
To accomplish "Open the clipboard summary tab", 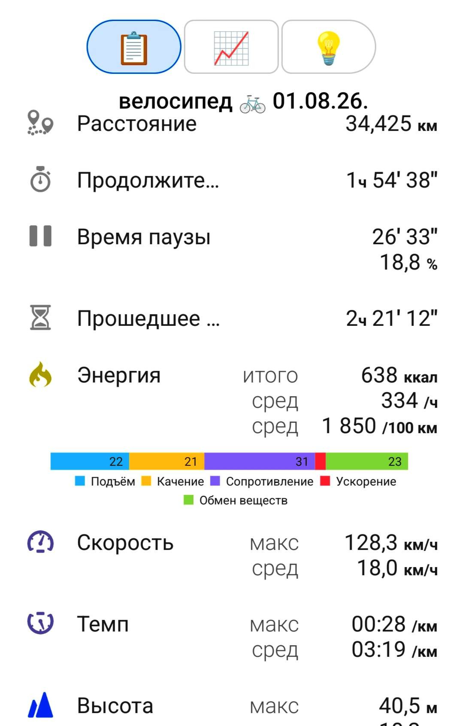I will point(134,47).
